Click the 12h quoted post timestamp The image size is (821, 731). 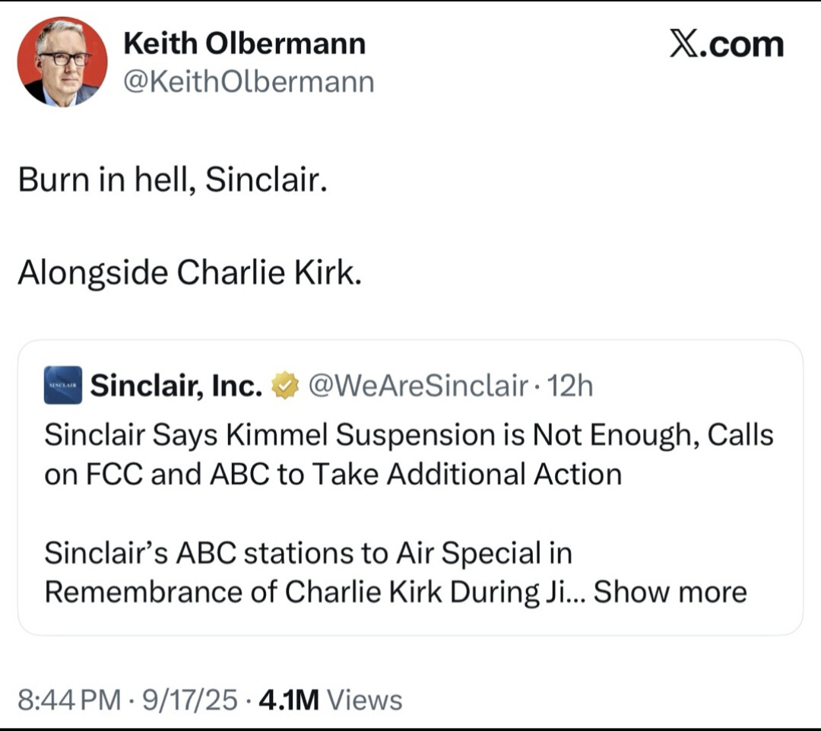(x=570, y=386)
